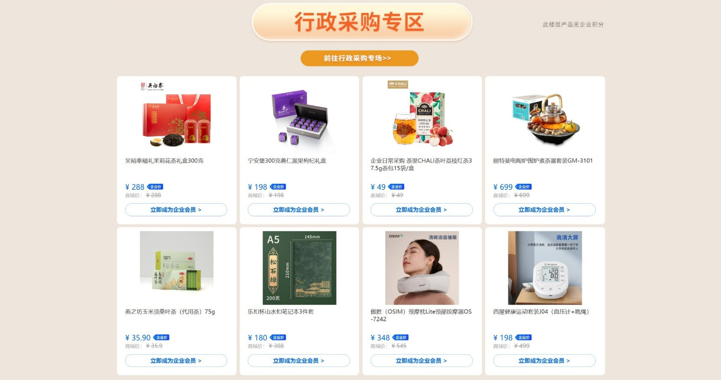Open the 西屋 blood pressure monitor image

(x=545, y=268)
